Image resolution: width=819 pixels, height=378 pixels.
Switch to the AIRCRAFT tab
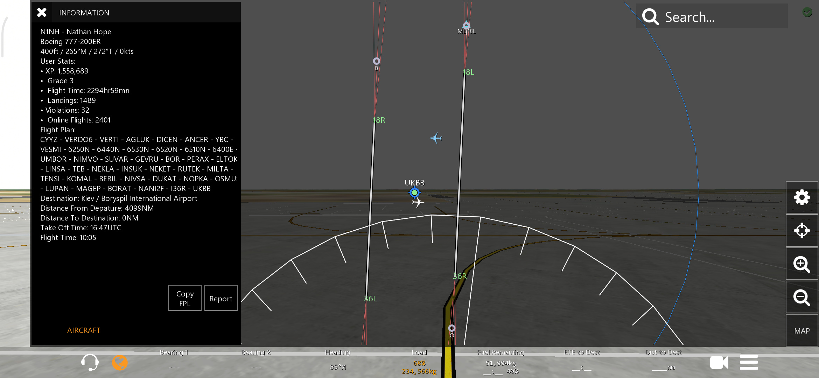(84, 330)
